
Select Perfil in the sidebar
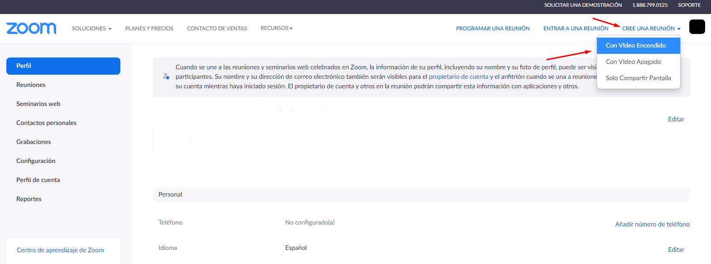click(x=63, y=66)
